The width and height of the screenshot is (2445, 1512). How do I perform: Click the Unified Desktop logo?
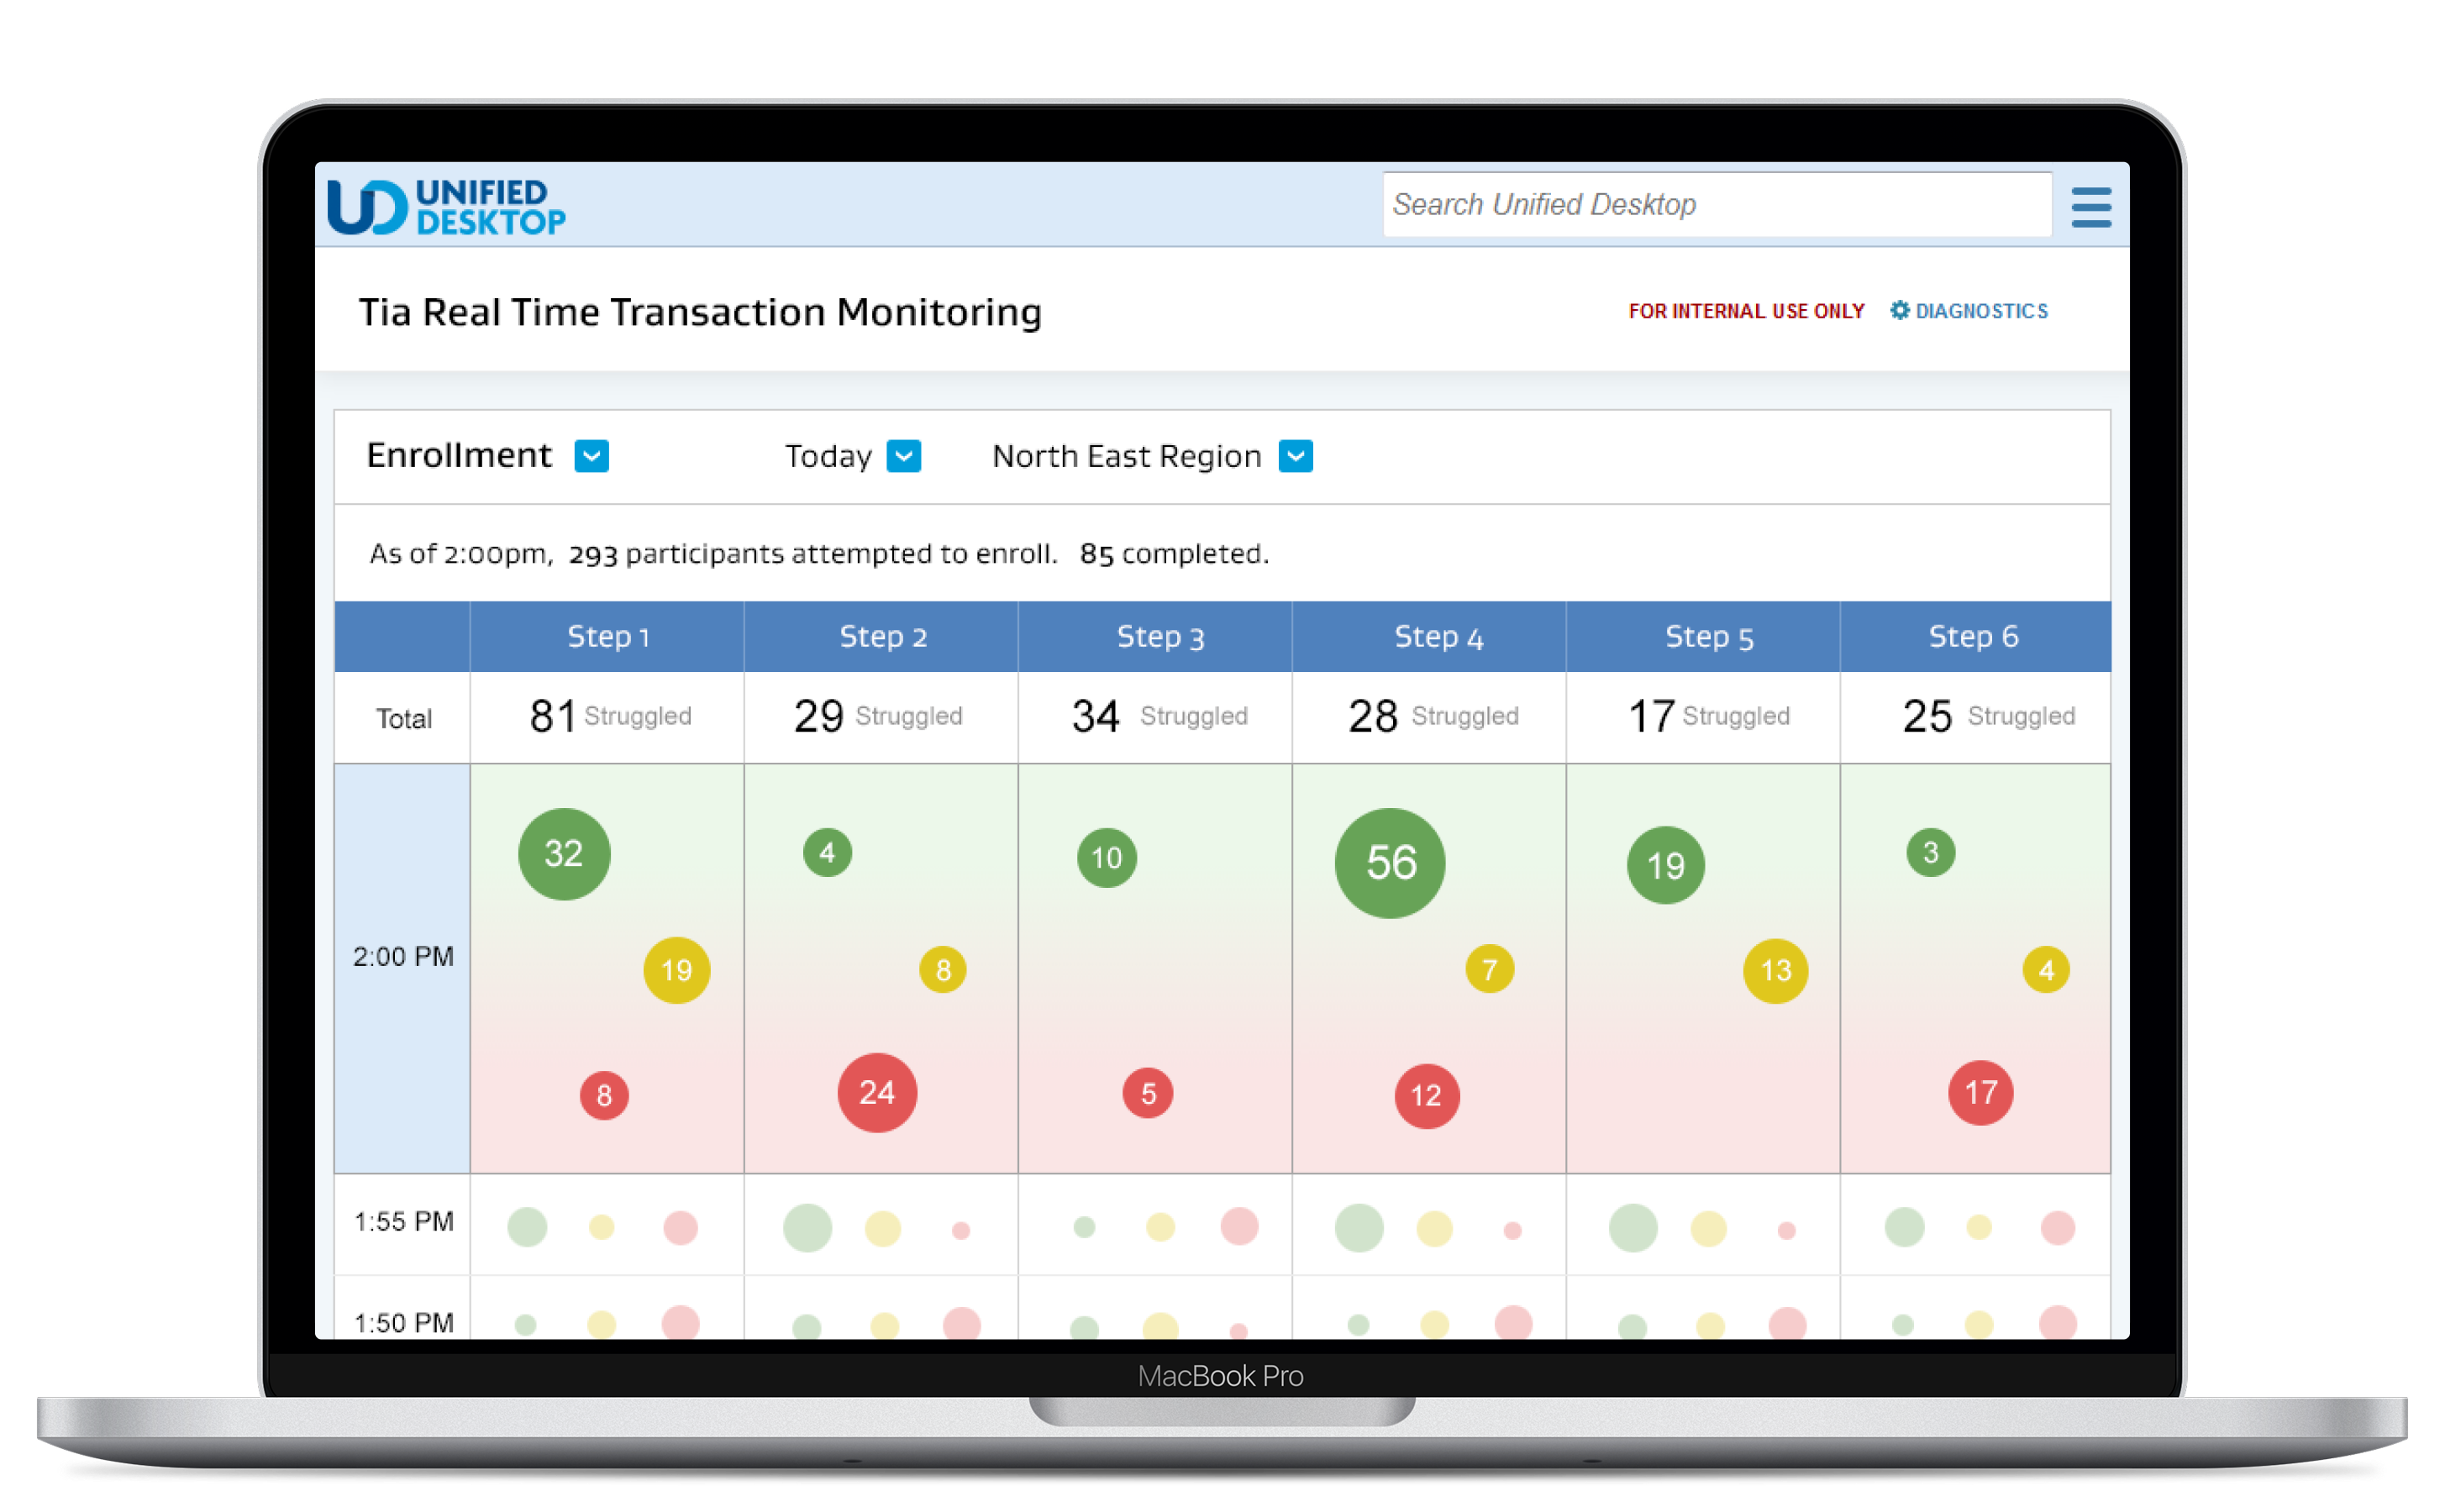click(x=446, y=207)
